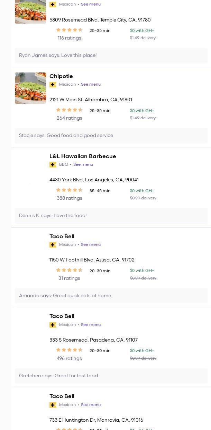Click the 388 ratings count
Viewport: 211px width, 430px height.
[x=70, y=198]
